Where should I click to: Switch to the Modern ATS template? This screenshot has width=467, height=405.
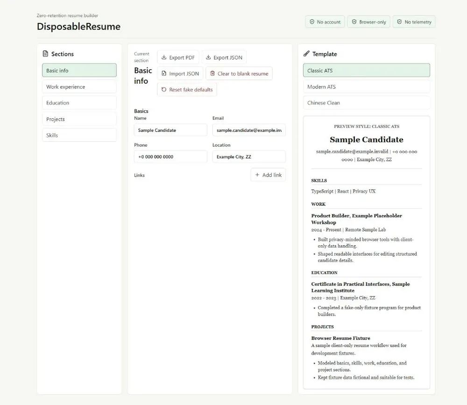point(367,87)
